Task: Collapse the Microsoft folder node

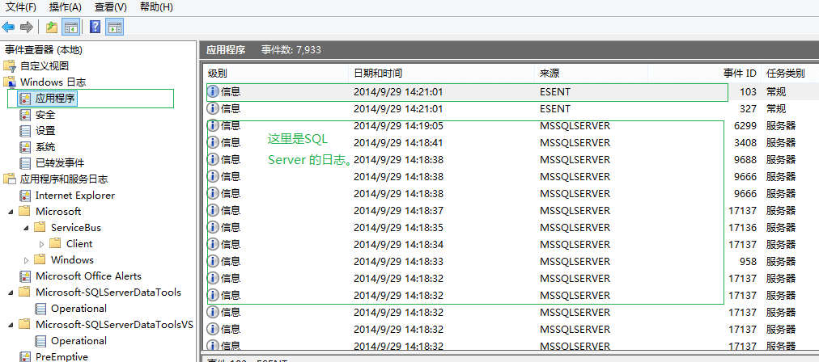Action: [x=10, y=212]
